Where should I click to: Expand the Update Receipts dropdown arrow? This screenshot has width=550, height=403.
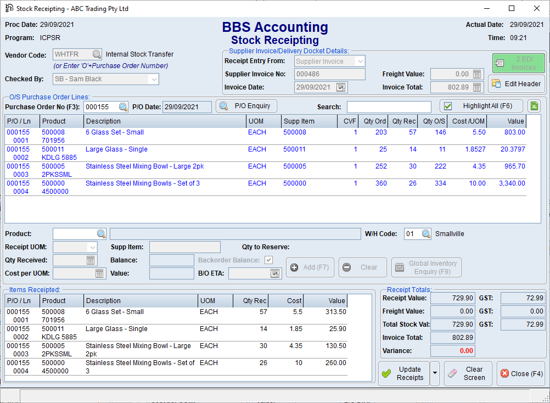point(435,373)
